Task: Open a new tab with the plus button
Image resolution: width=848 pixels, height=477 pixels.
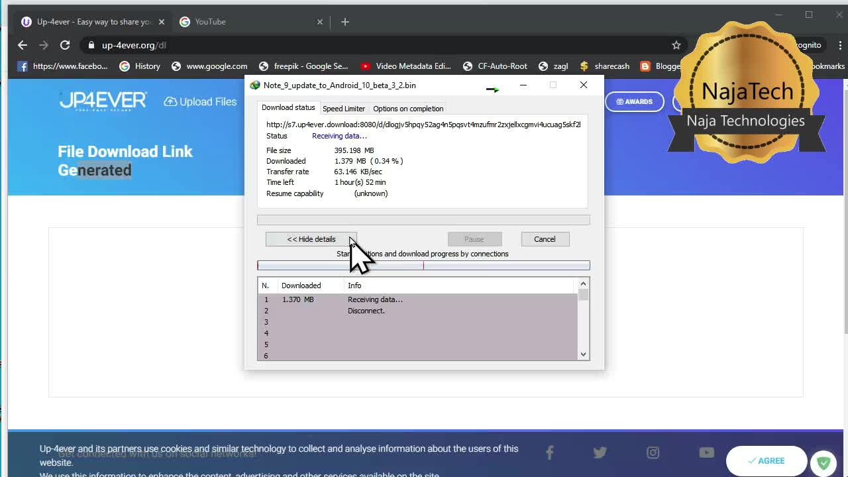Action: [344, 22]
